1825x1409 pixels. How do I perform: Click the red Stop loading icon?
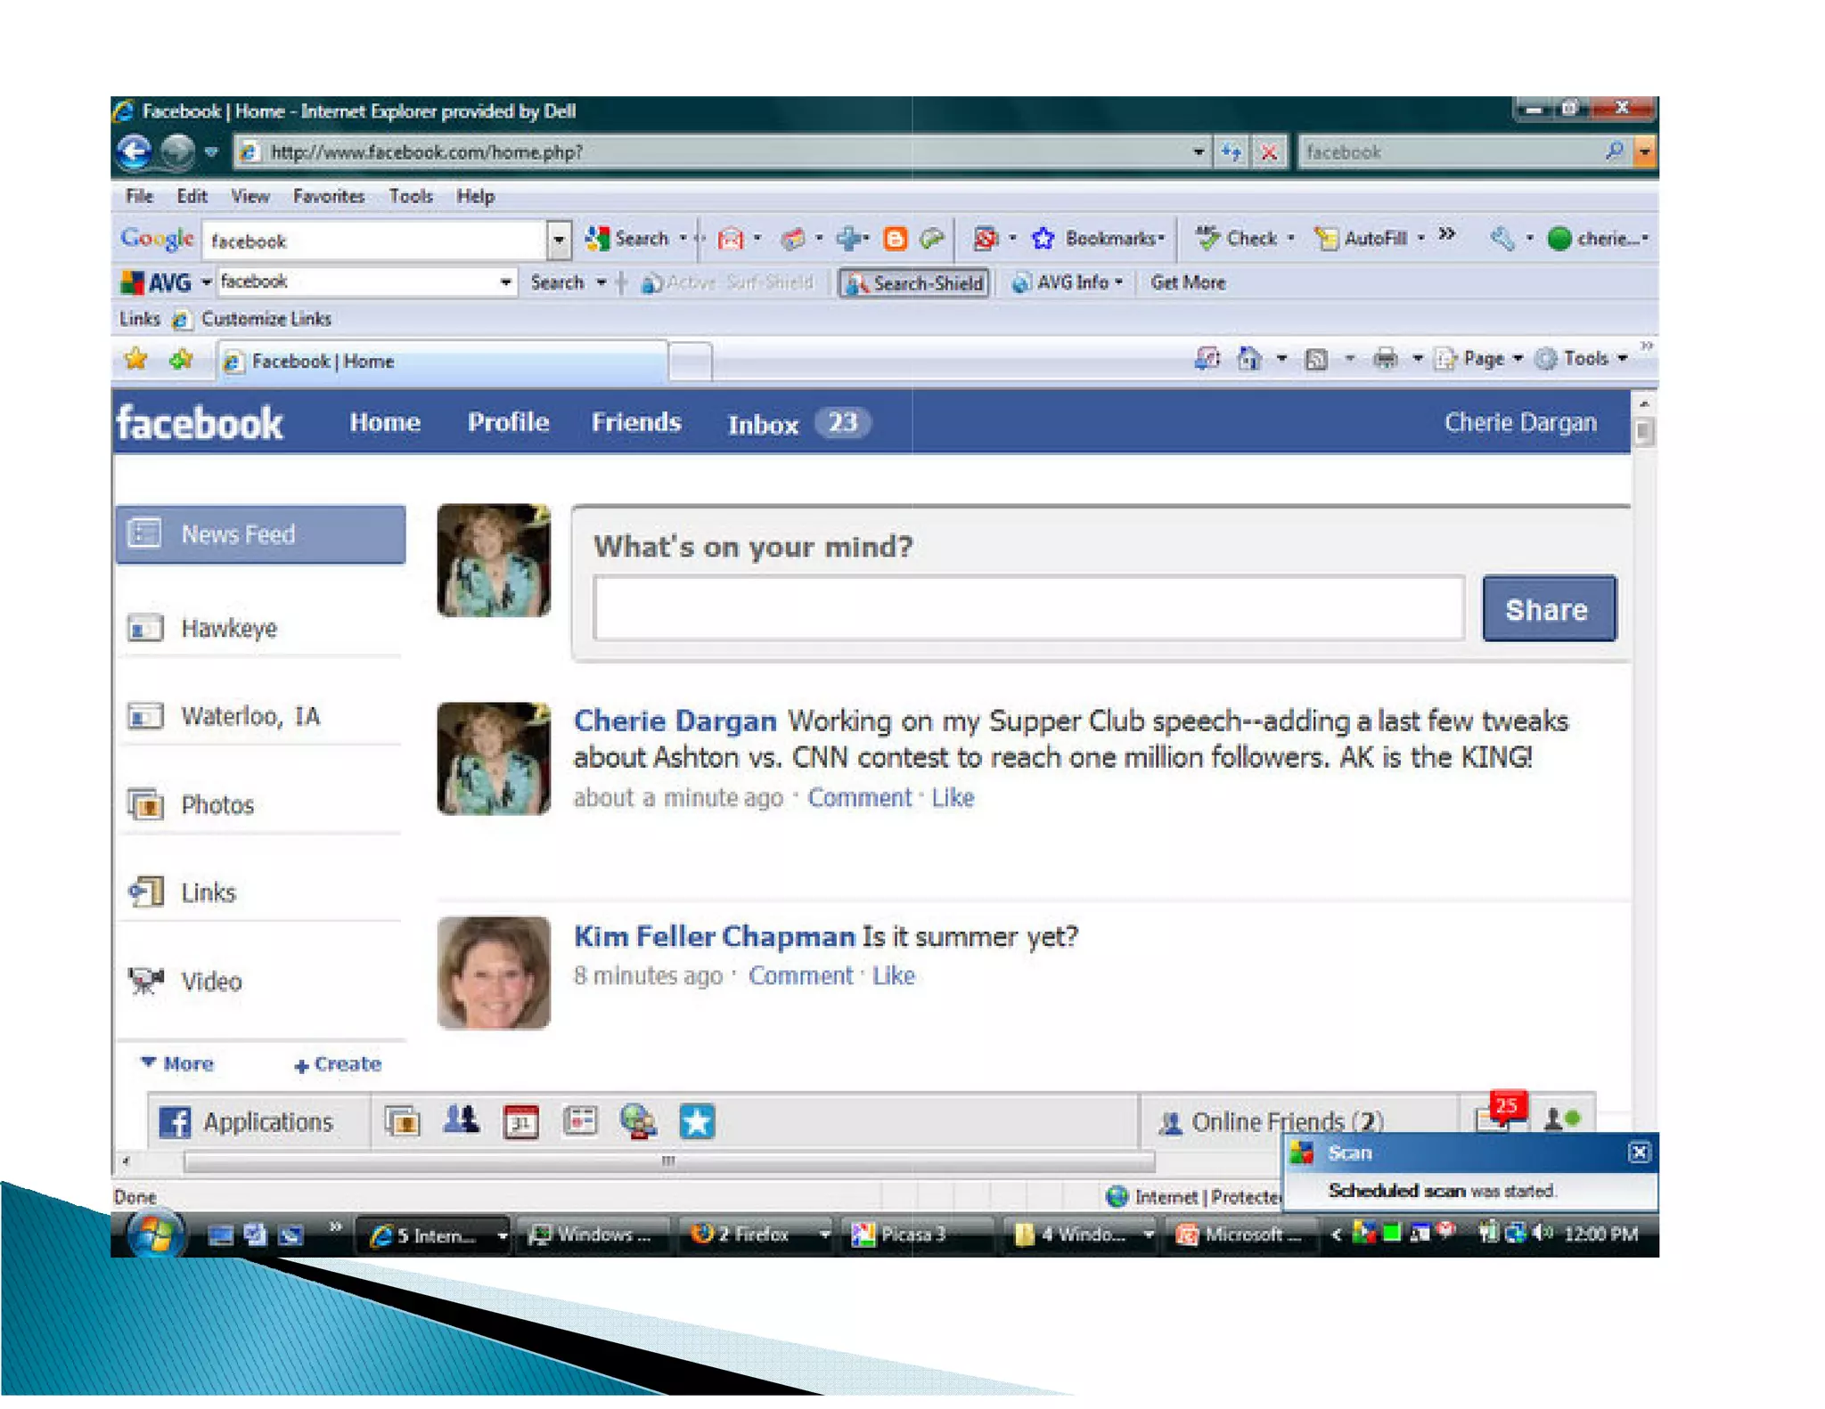click(1269, 152)
